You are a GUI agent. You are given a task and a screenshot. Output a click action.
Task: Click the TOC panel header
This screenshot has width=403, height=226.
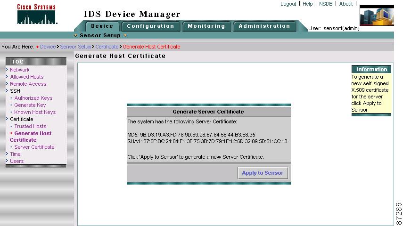pos(36,62)
